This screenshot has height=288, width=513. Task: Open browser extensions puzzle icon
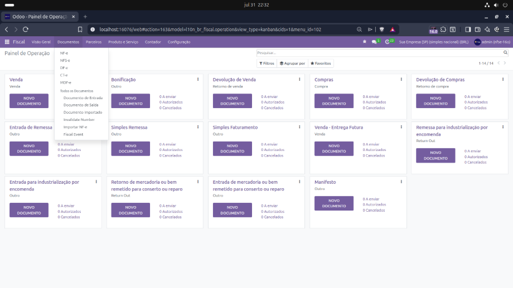[443, 30]
